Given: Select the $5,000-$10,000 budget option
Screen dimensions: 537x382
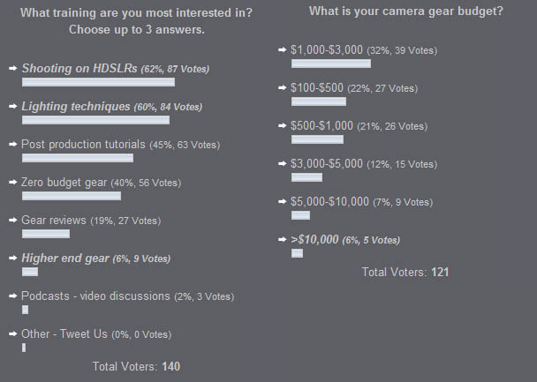Looking at the screenshot, I should click(329, 202).
